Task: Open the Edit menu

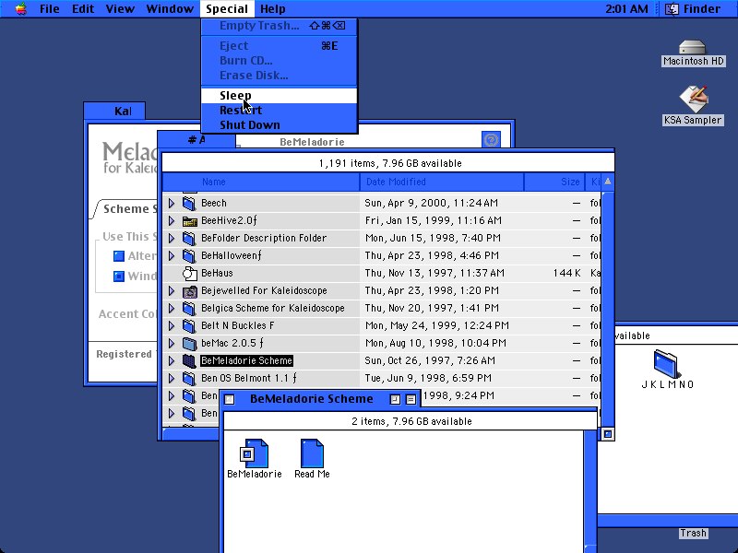Action: pos(83,8)
